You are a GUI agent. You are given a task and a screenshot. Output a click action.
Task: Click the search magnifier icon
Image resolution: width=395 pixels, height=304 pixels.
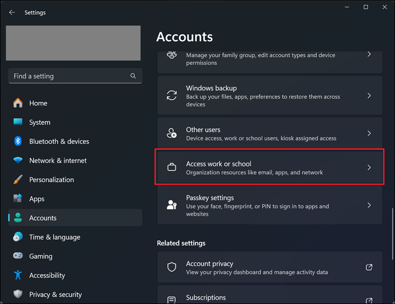[133, 76]
